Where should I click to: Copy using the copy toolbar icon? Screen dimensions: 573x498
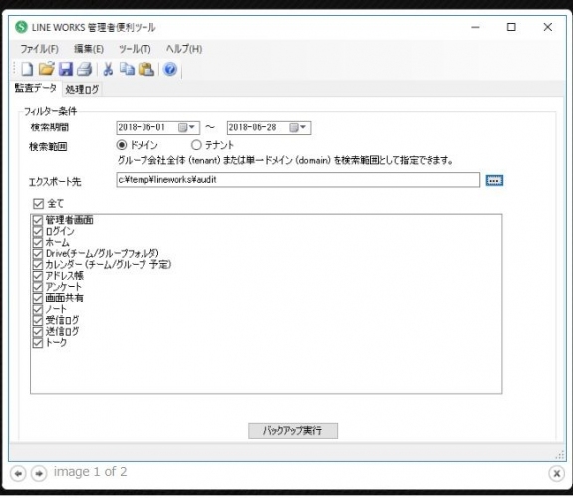(x=127, y=69)
